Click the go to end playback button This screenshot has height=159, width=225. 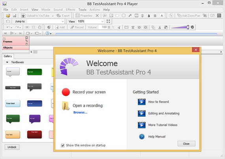click(21, 33)
